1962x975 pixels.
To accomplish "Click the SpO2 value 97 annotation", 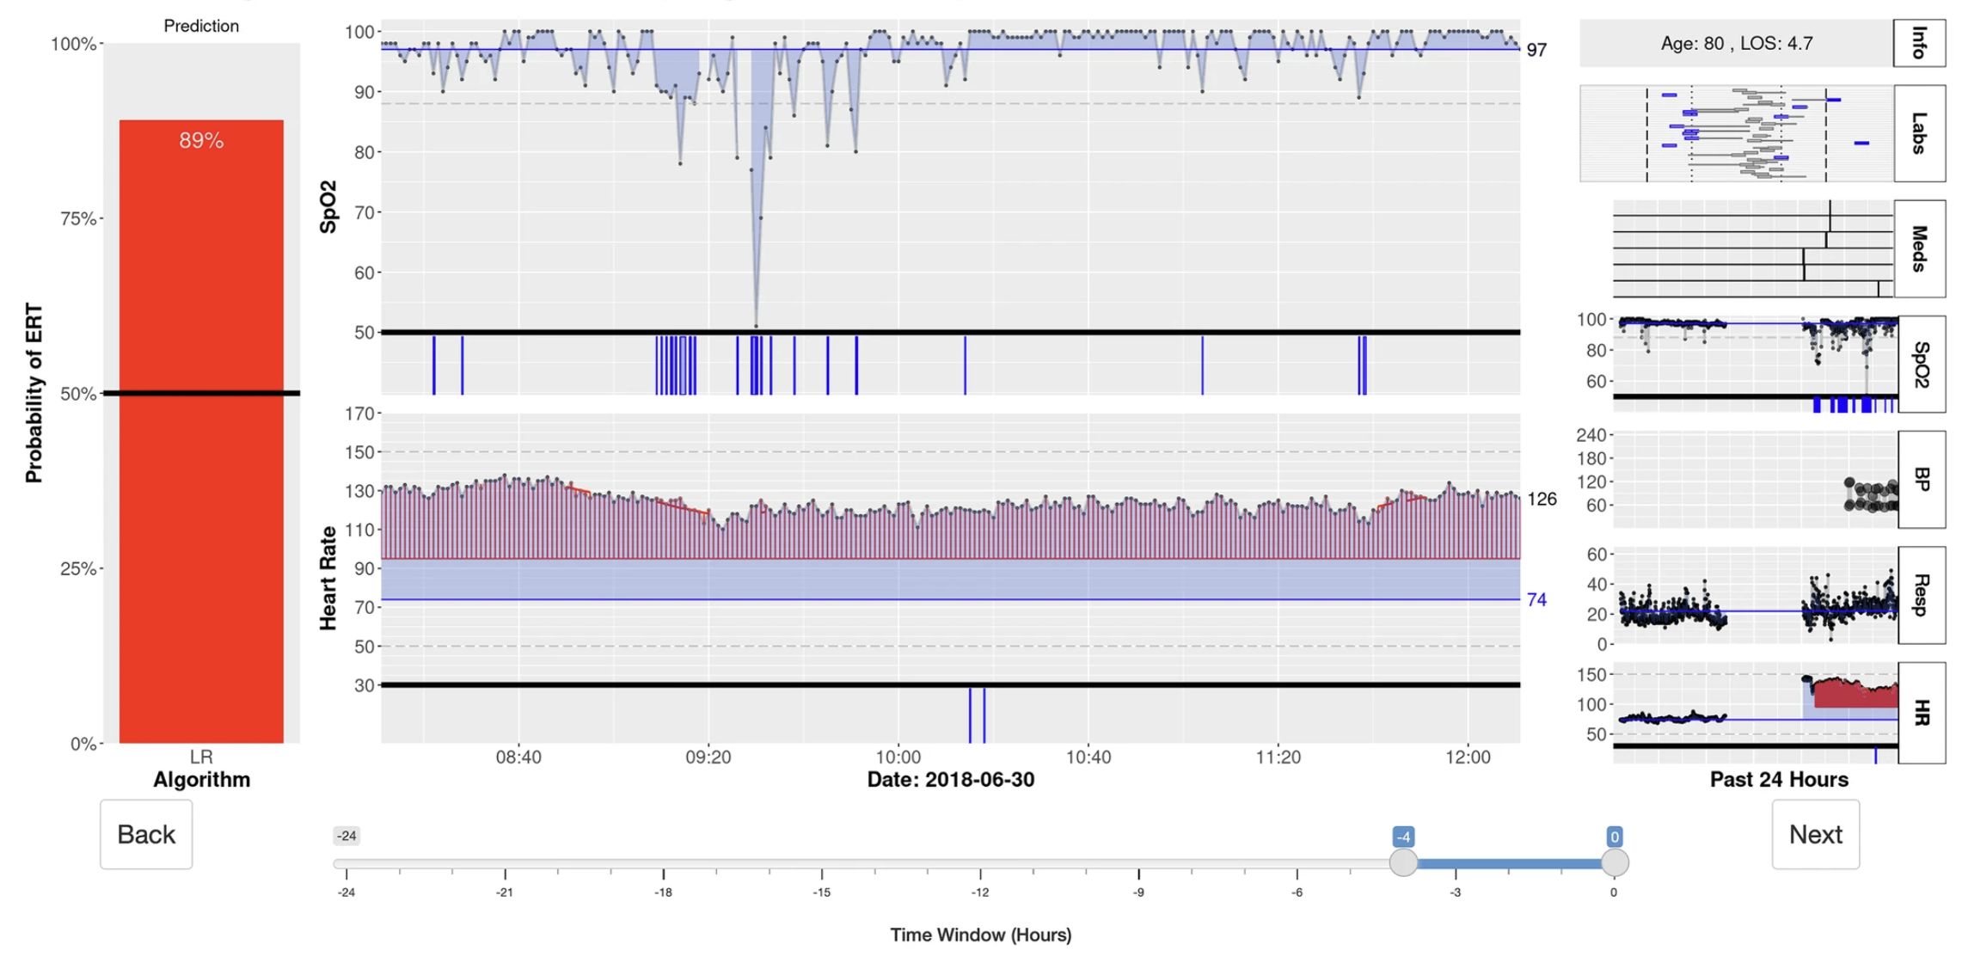I will coord(1536,50).
